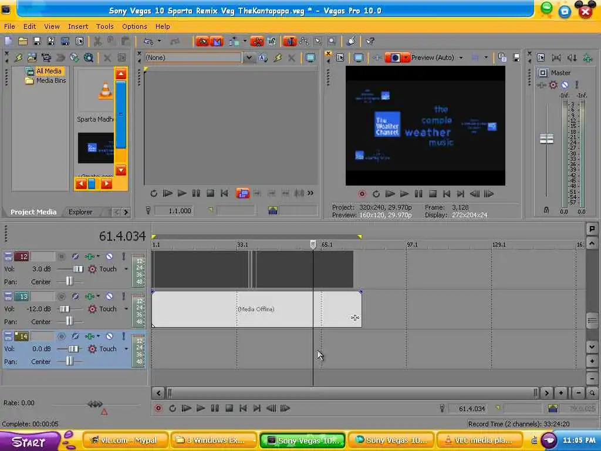Click the main timeline Play button
This screenshot has width=601, height=451.
pos(201,409)
